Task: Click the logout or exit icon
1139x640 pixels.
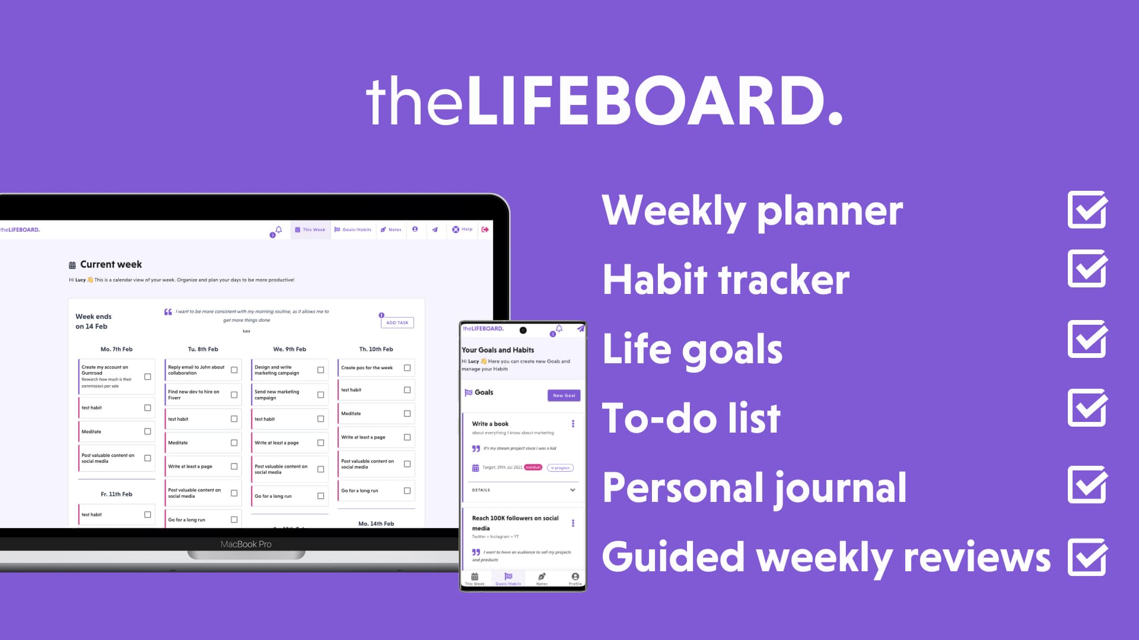Action: [486, 229]
